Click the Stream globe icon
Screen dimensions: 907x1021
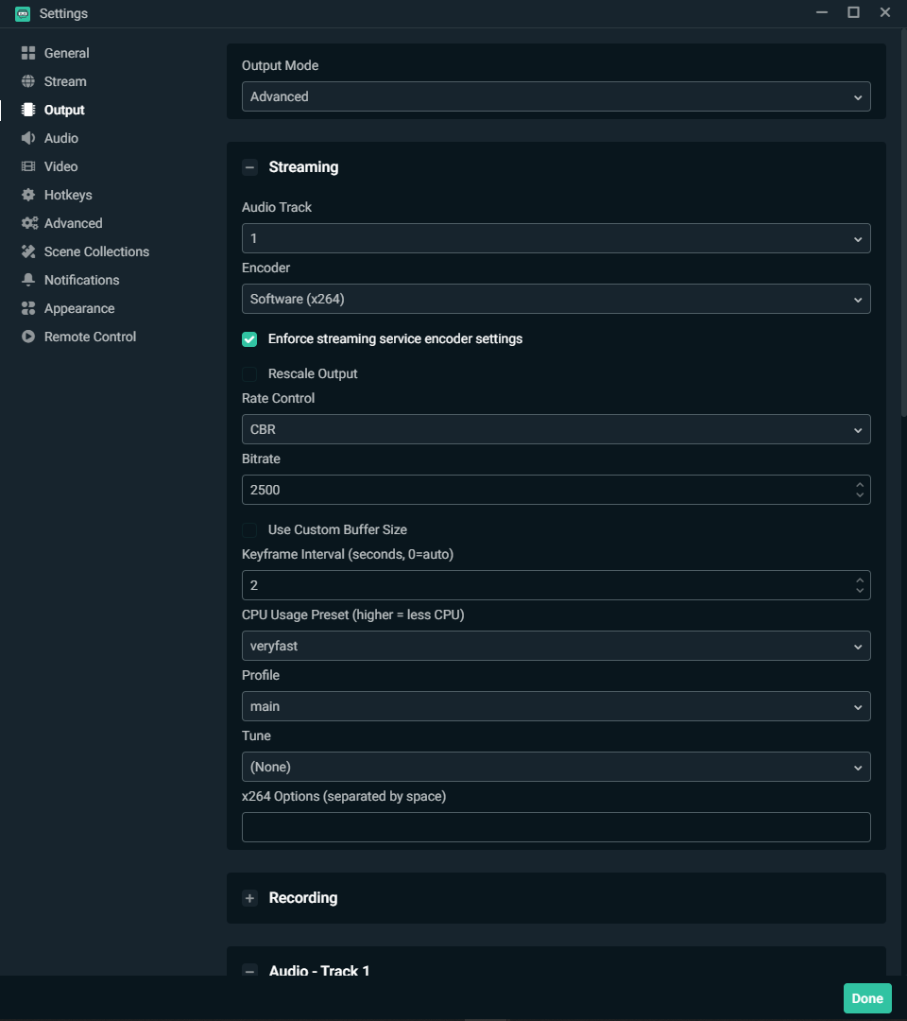click(28, 81)
